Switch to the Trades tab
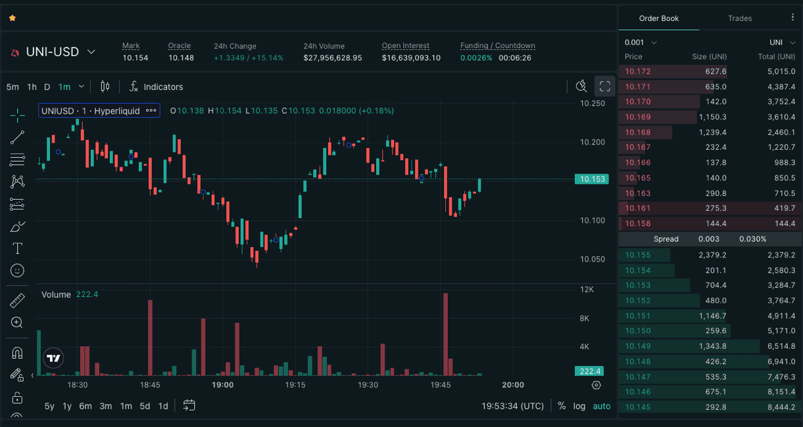803x427 pixels. click(740, 18)
